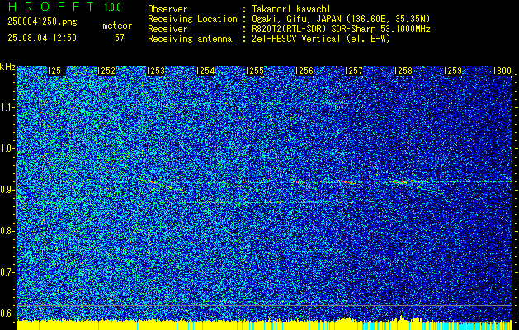Click the Receiving Location label
519x330 pixels.
192,19
